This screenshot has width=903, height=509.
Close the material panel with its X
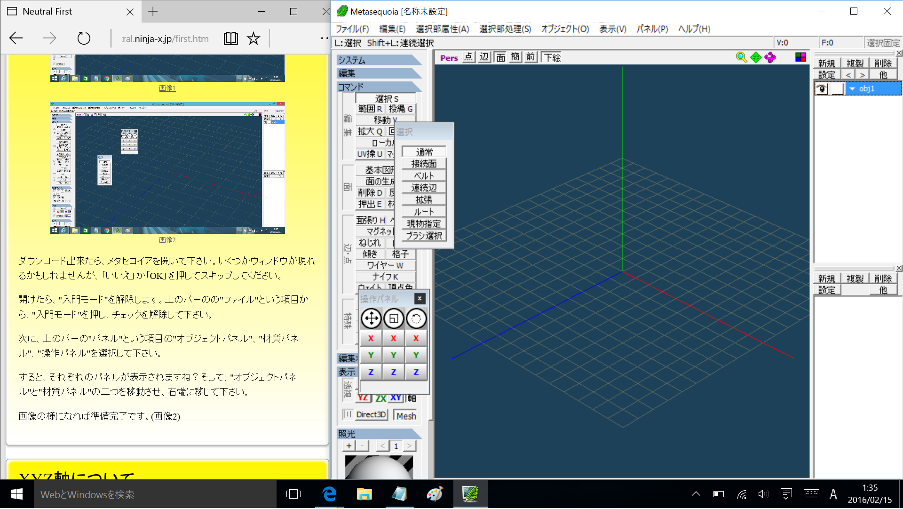tap(899, 268)
